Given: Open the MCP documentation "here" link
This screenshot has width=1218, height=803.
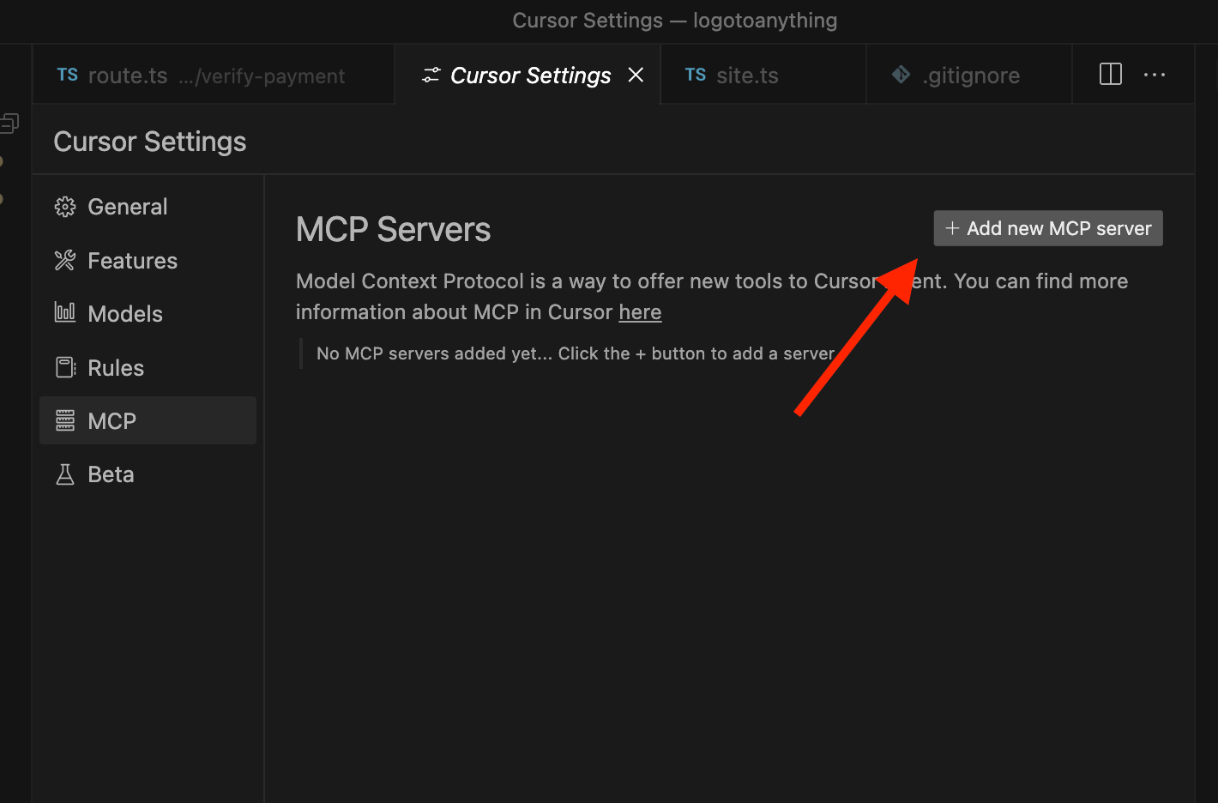Looking at the screenshot, I should [640, 311].
